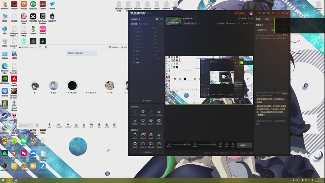
Task: Click the pop-out arrow icon in the meeting window header
Action: tap(40, 47)
